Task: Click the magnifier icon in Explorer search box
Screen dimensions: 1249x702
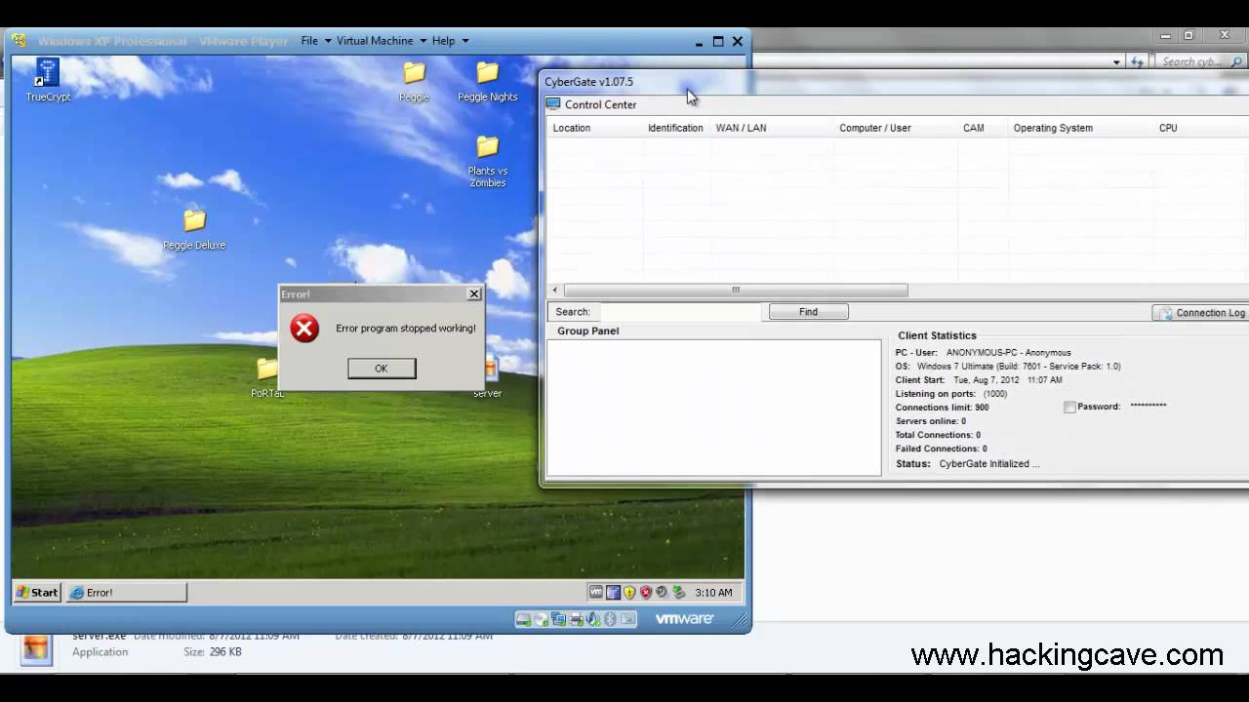Action: click(x=1236, y=61)
